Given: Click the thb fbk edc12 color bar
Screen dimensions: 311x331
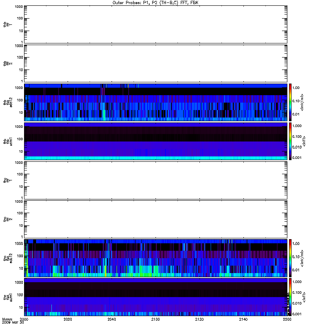Looking at the screenshot, I should pyautogui.click(x=290, y=102).
